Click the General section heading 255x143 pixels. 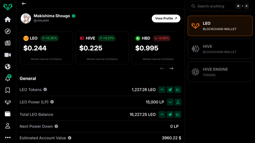[x=28, y=79]
